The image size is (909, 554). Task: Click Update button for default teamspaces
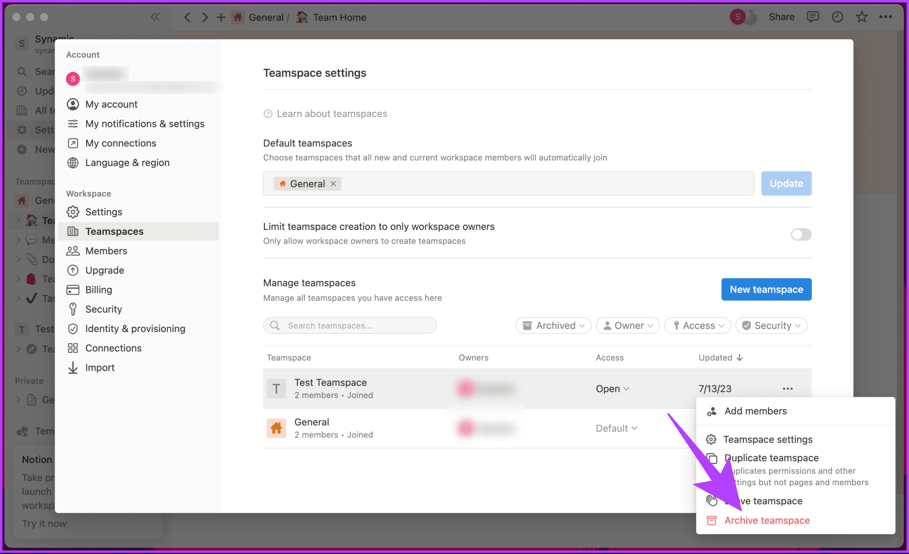click(x=786, y=183)
